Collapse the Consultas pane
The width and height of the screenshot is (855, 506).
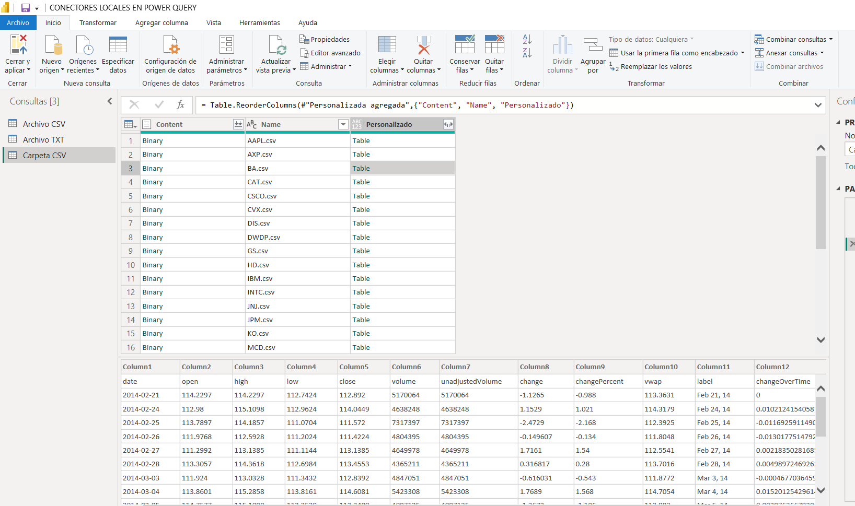pyautogui.click(x=109, y=101)
